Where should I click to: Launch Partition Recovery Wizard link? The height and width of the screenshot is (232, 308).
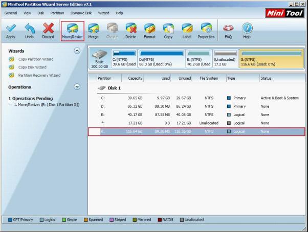click(x=39, y=75)
